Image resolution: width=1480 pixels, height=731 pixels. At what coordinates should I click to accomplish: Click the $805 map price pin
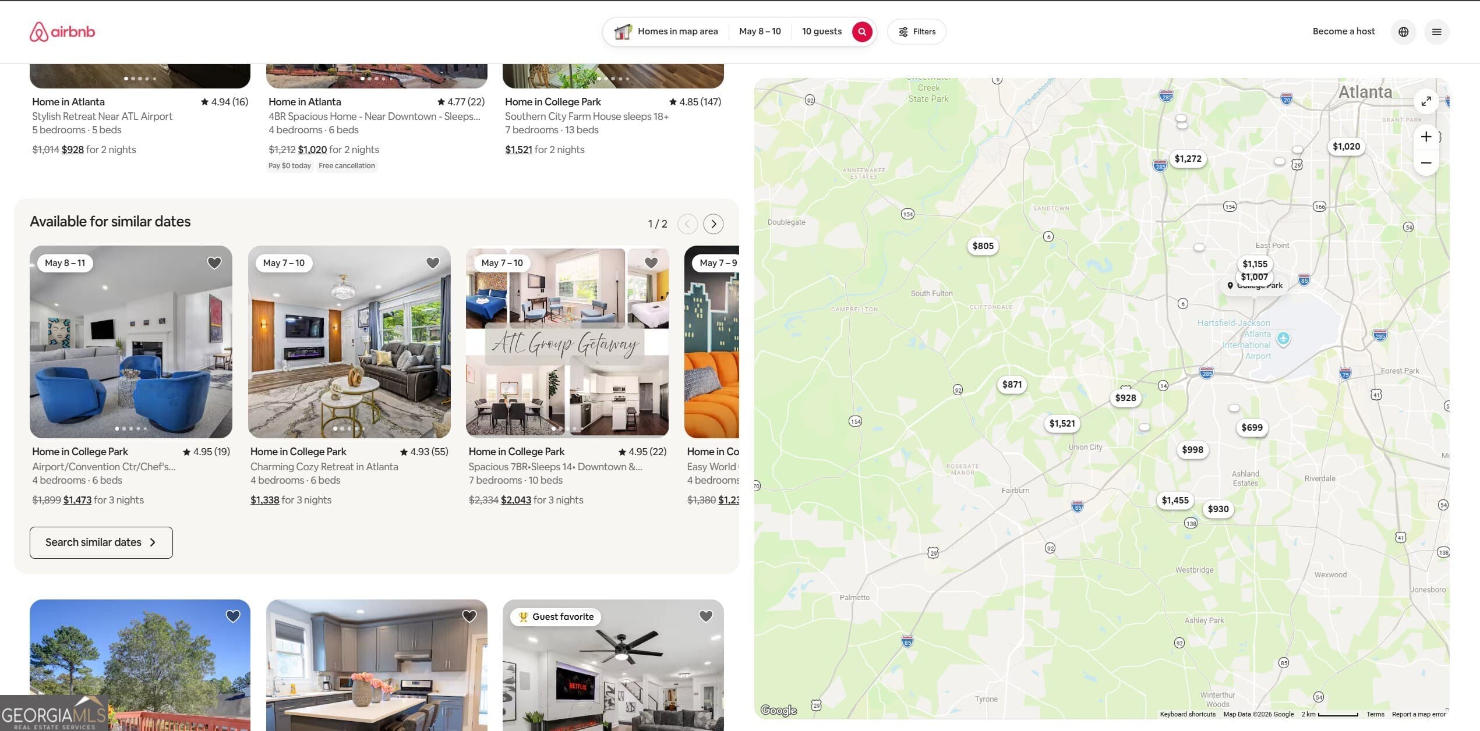click(x=983, y=246)
